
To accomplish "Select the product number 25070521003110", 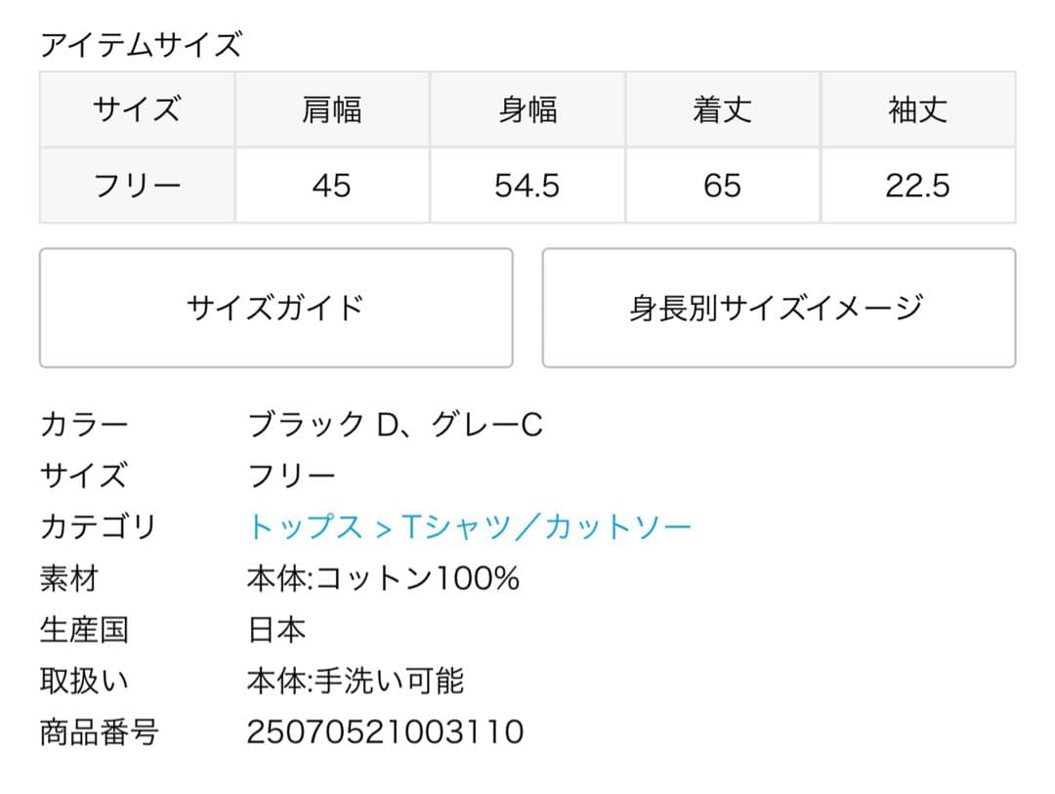I will (385, 731).
